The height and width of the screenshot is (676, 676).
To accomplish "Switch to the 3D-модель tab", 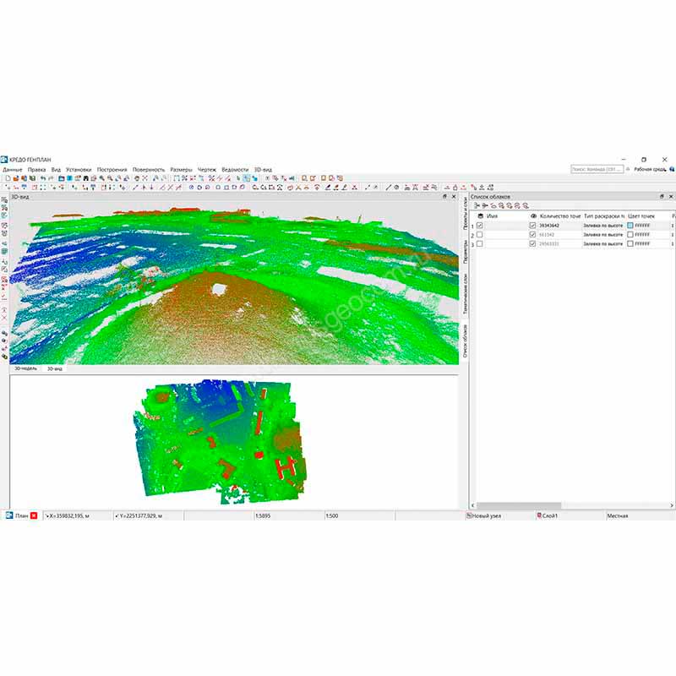I will point(25,368).
